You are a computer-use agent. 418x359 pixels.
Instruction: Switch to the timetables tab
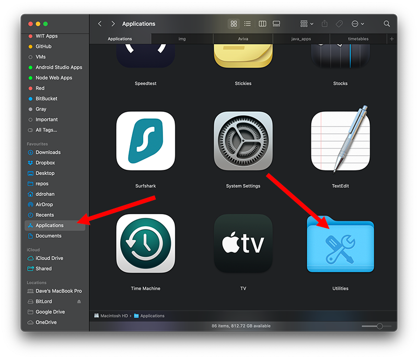(358, 39)
